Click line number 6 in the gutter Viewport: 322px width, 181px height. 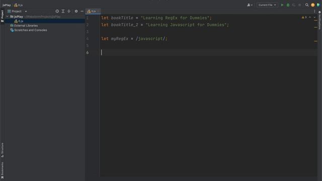88,52
